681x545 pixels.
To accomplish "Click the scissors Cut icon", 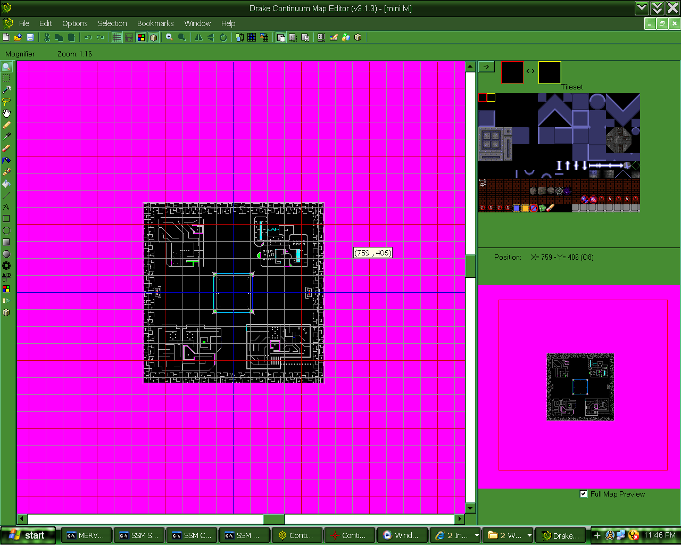I will point(47,37).
